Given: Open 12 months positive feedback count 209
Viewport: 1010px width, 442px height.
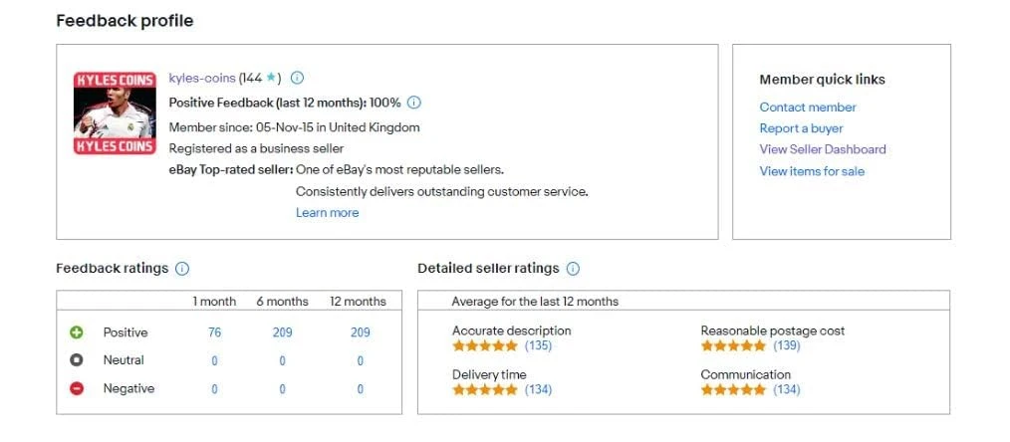Looking at the screenshot, I should [x=360, y=332].
